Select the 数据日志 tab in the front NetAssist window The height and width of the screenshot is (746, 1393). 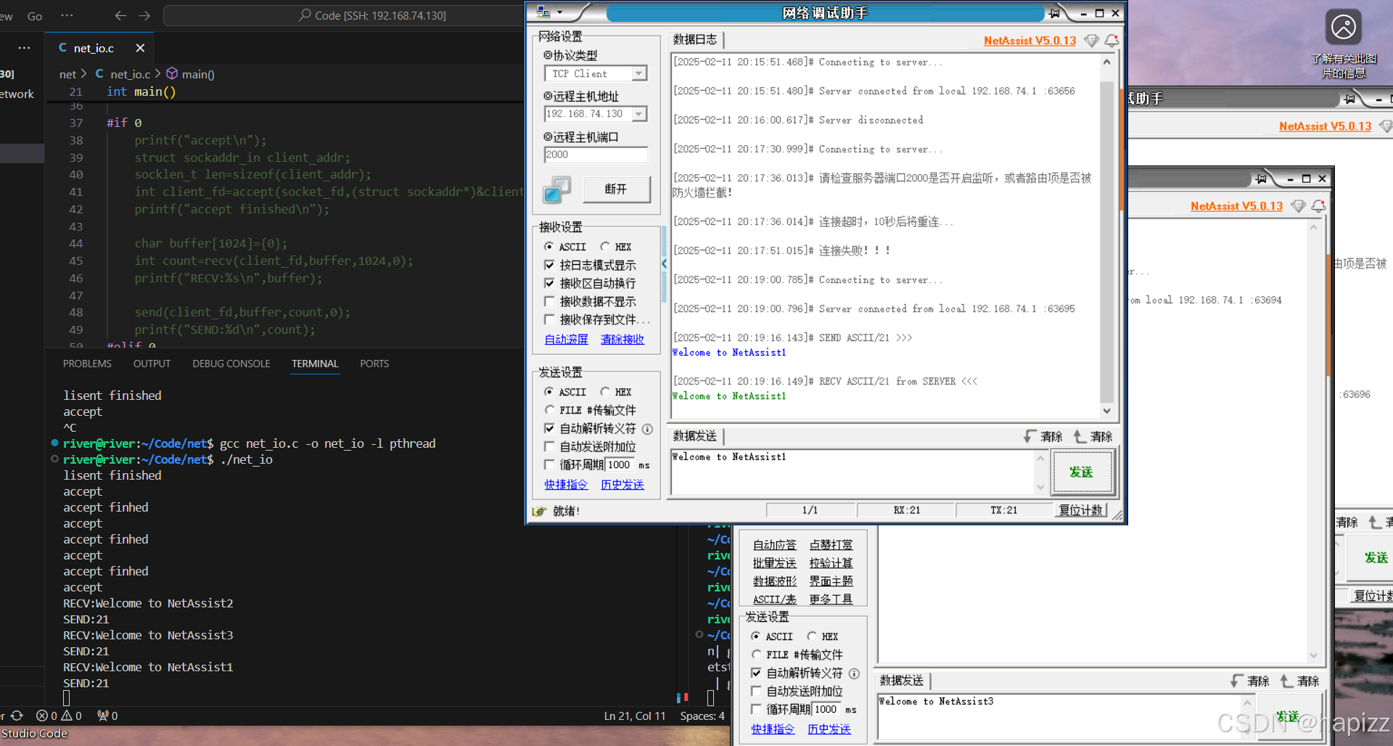tap(695, 40)
